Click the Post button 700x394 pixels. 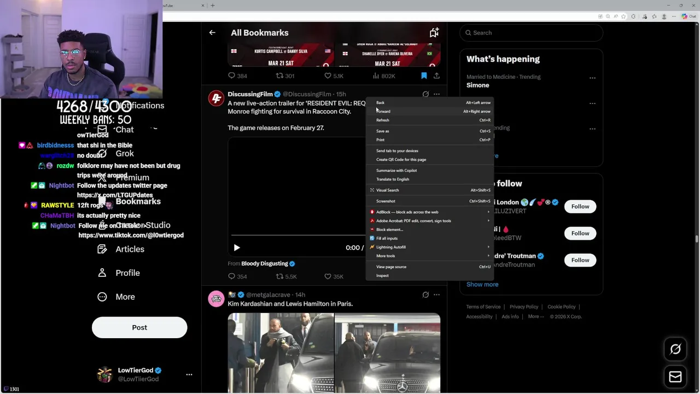point(139,327)
